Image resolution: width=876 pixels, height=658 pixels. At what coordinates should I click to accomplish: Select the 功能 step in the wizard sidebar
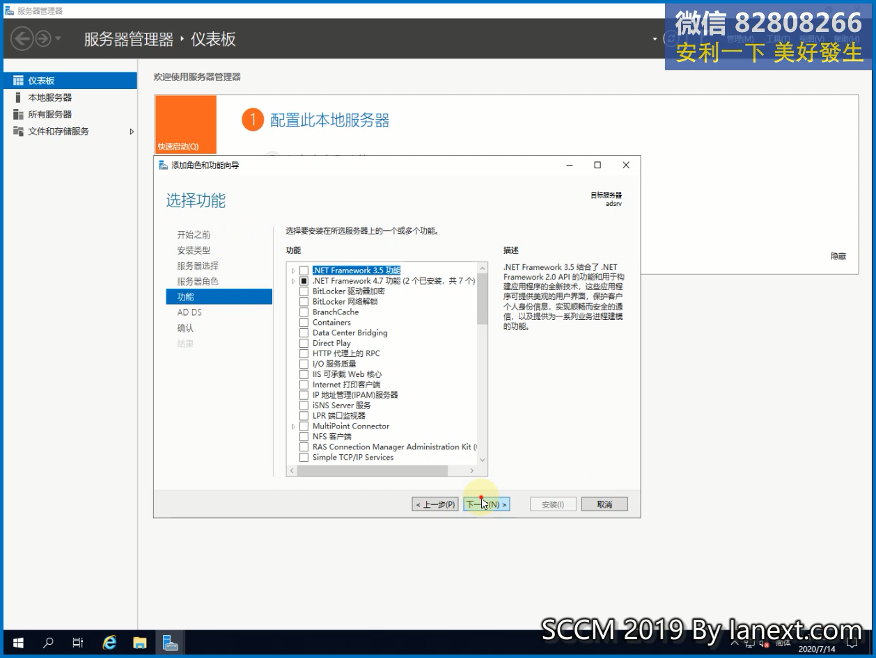pyautogui.click(x=219, y=297)
